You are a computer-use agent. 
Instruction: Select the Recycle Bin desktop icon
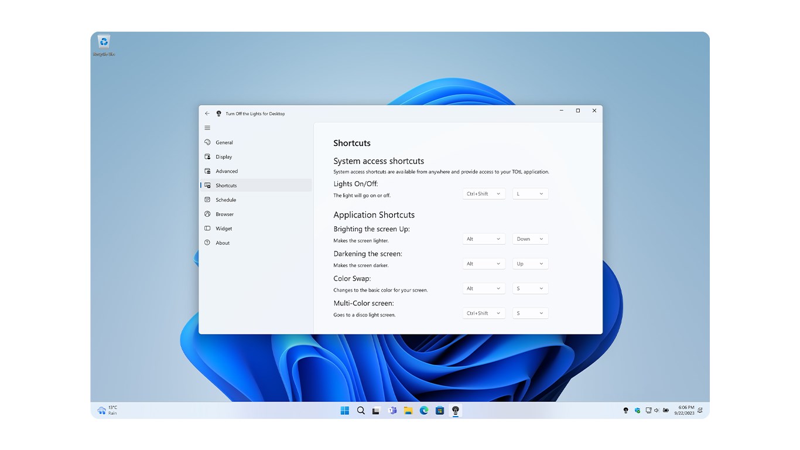tap(104, 45)
